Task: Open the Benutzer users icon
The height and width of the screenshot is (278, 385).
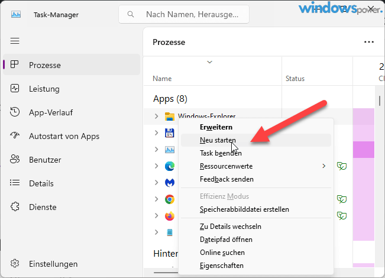Action: pyautogui.click(x=15, y=159)
